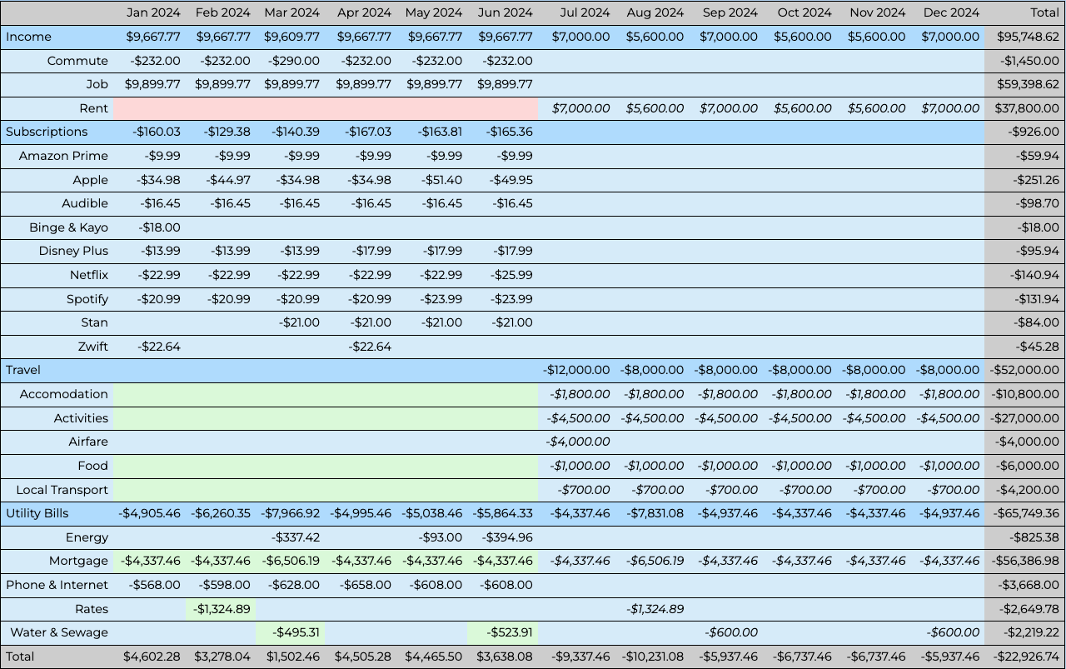Select the Rent cell for Aug 2024
Viewport: 1066px width, 669px height.
point(655,108)
